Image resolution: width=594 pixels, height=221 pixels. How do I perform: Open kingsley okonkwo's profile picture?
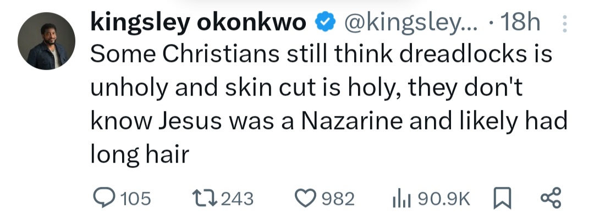coord(47,41)
